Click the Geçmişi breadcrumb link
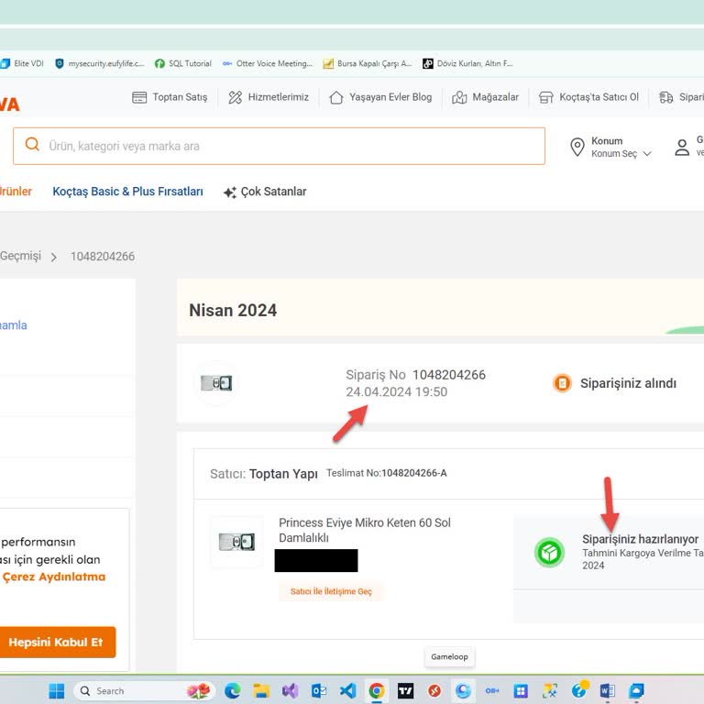This screenshot has width=704, height=704. (21, 256)
